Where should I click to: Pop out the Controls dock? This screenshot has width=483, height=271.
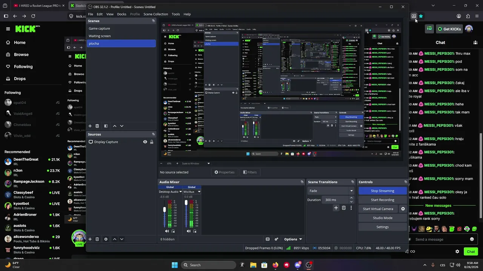click(406, 182)
